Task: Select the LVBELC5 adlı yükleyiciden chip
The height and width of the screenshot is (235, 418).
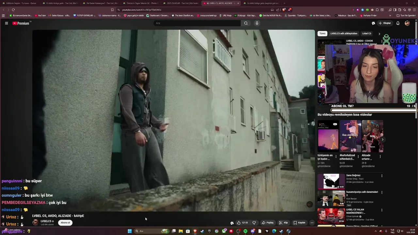Action: tap(344, 33)
